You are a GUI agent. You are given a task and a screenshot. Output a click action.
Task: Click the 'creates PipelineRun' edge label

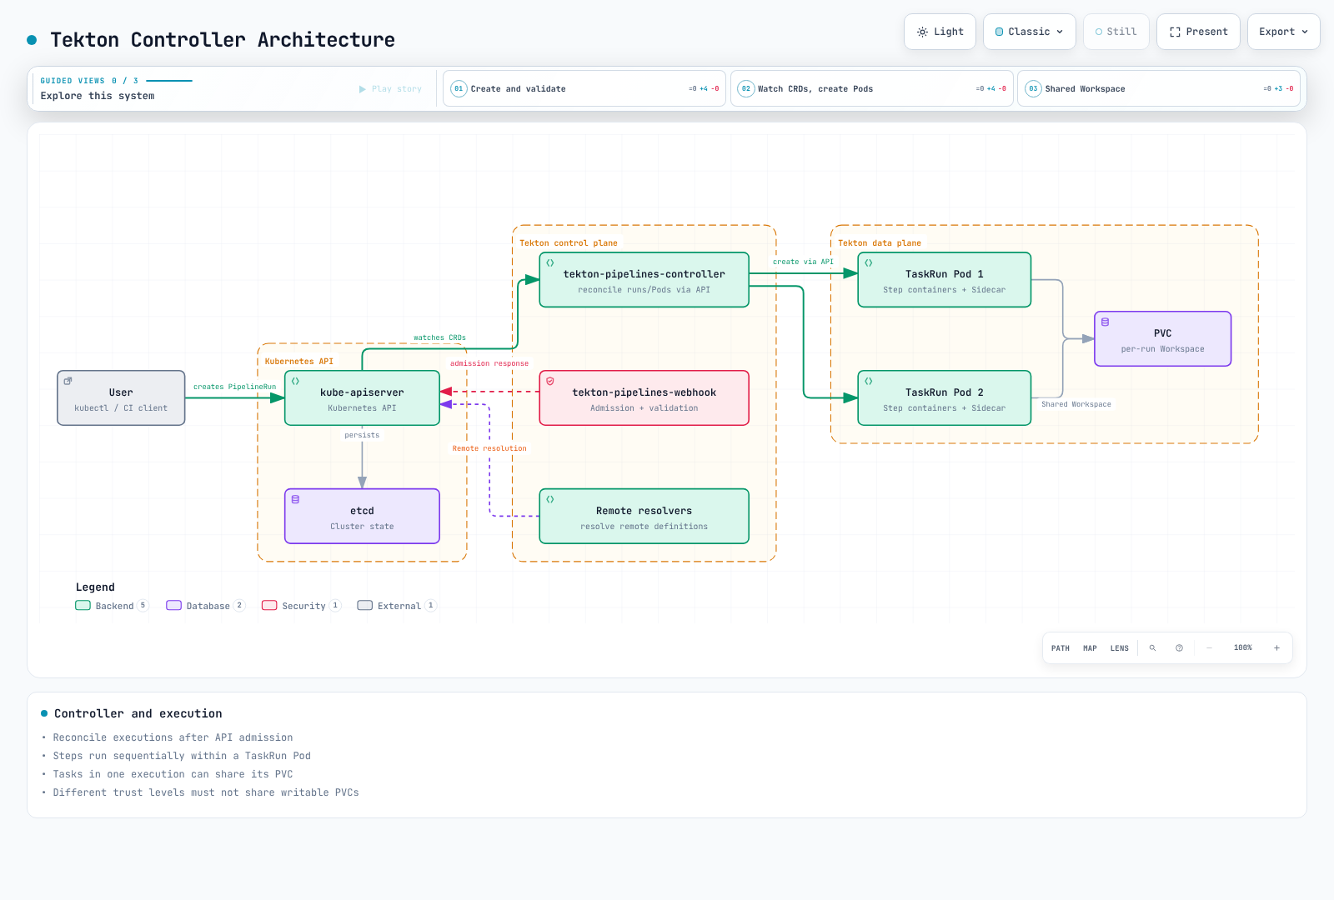(x=235, y=387)
